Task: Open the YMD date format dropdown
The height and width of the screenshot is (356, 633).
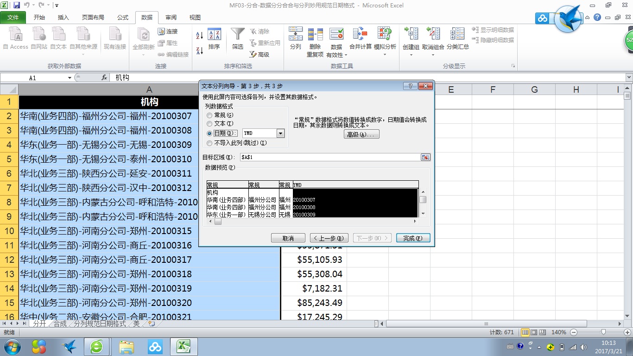Action: point(280,133)
